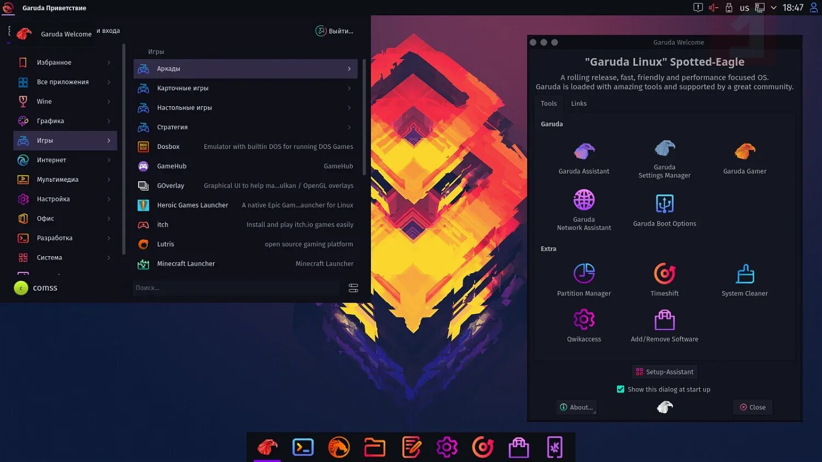Expand Аркады submenu

coord(246,69)
